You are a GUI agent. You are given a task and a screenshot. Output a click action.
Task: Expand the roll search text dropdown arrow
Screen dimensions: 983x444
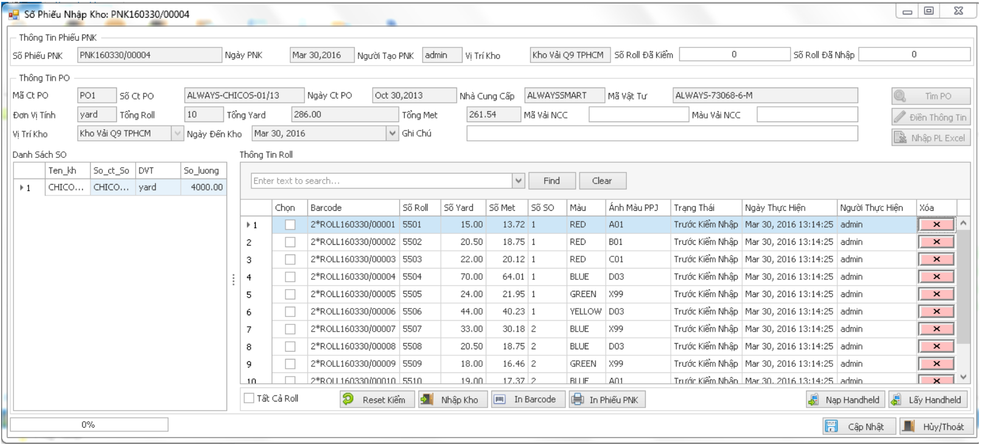518,180
